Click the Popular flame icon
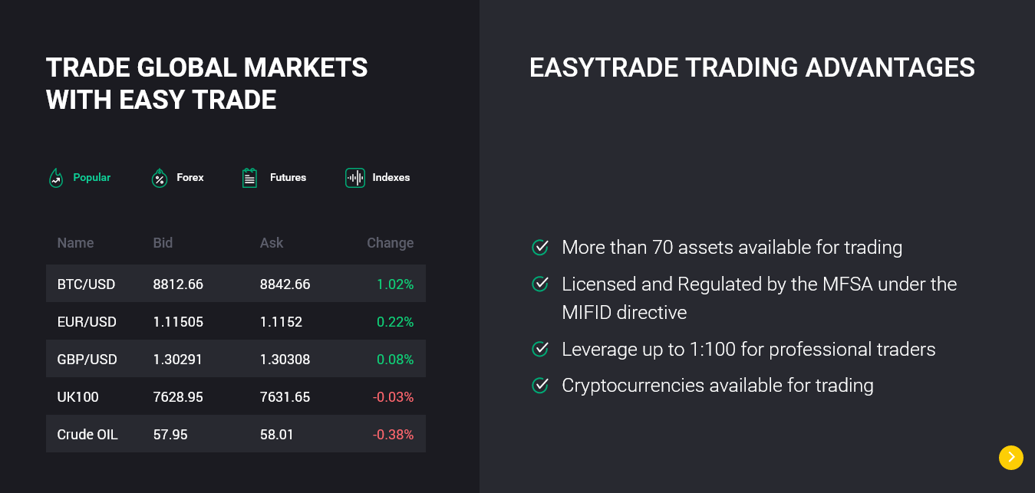This screenshot has height=493, width=1035. coord(56,178)
